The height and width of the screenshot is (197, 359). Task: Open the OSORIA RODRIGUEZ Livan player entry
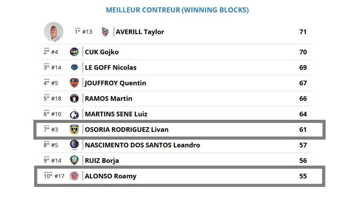(127, 130)
